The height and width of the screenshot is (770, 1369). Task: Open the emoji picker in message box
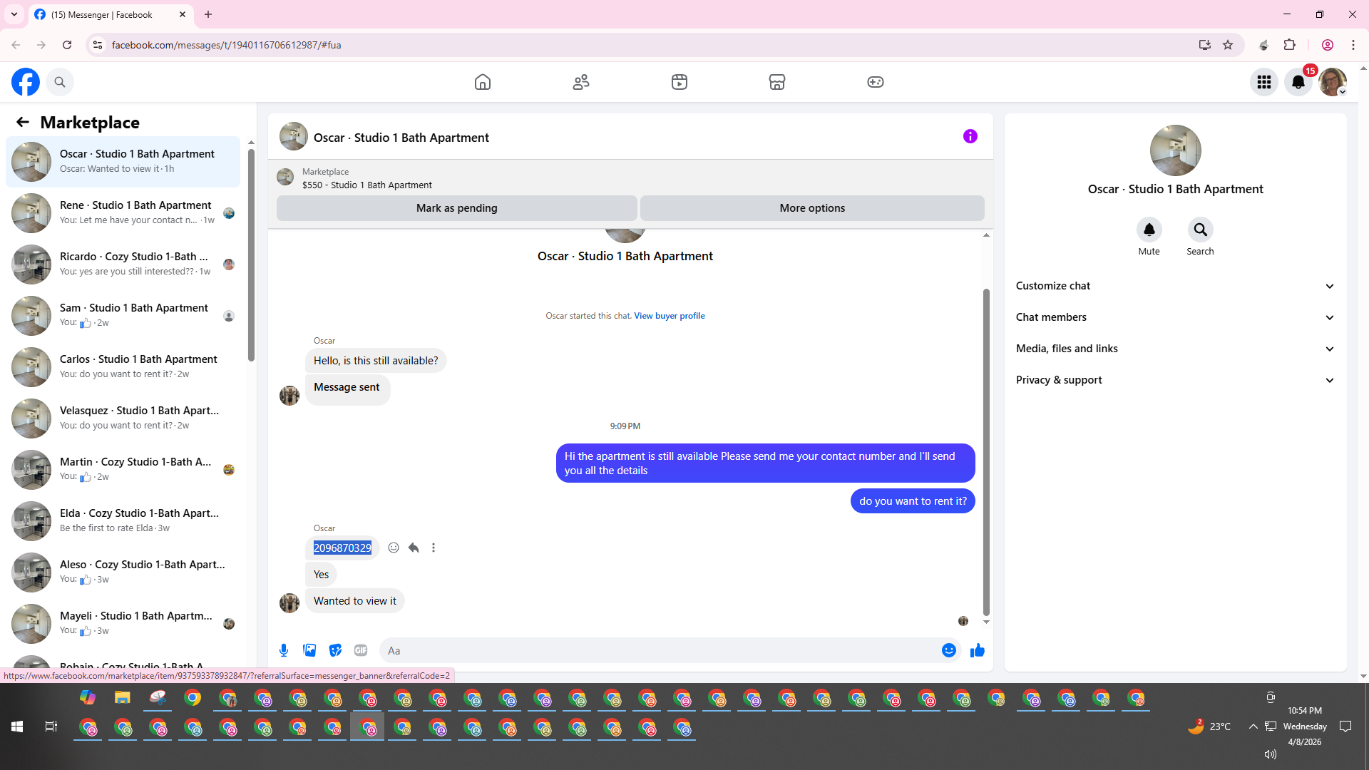coord(948,650)
